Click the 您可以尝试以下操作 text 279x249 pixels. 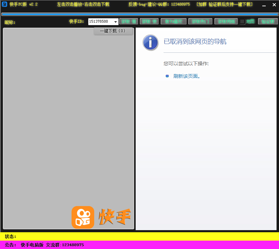point(186,64)
